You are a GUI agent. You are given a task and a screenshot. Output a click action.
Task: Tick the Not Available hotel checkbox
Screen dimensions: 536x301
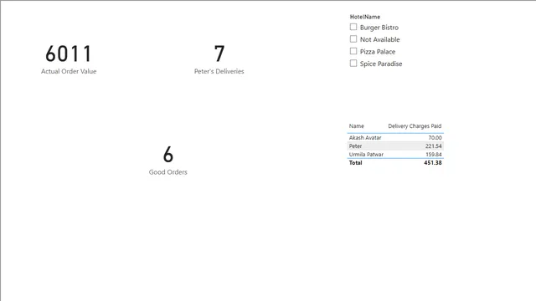tap(353, 39)
